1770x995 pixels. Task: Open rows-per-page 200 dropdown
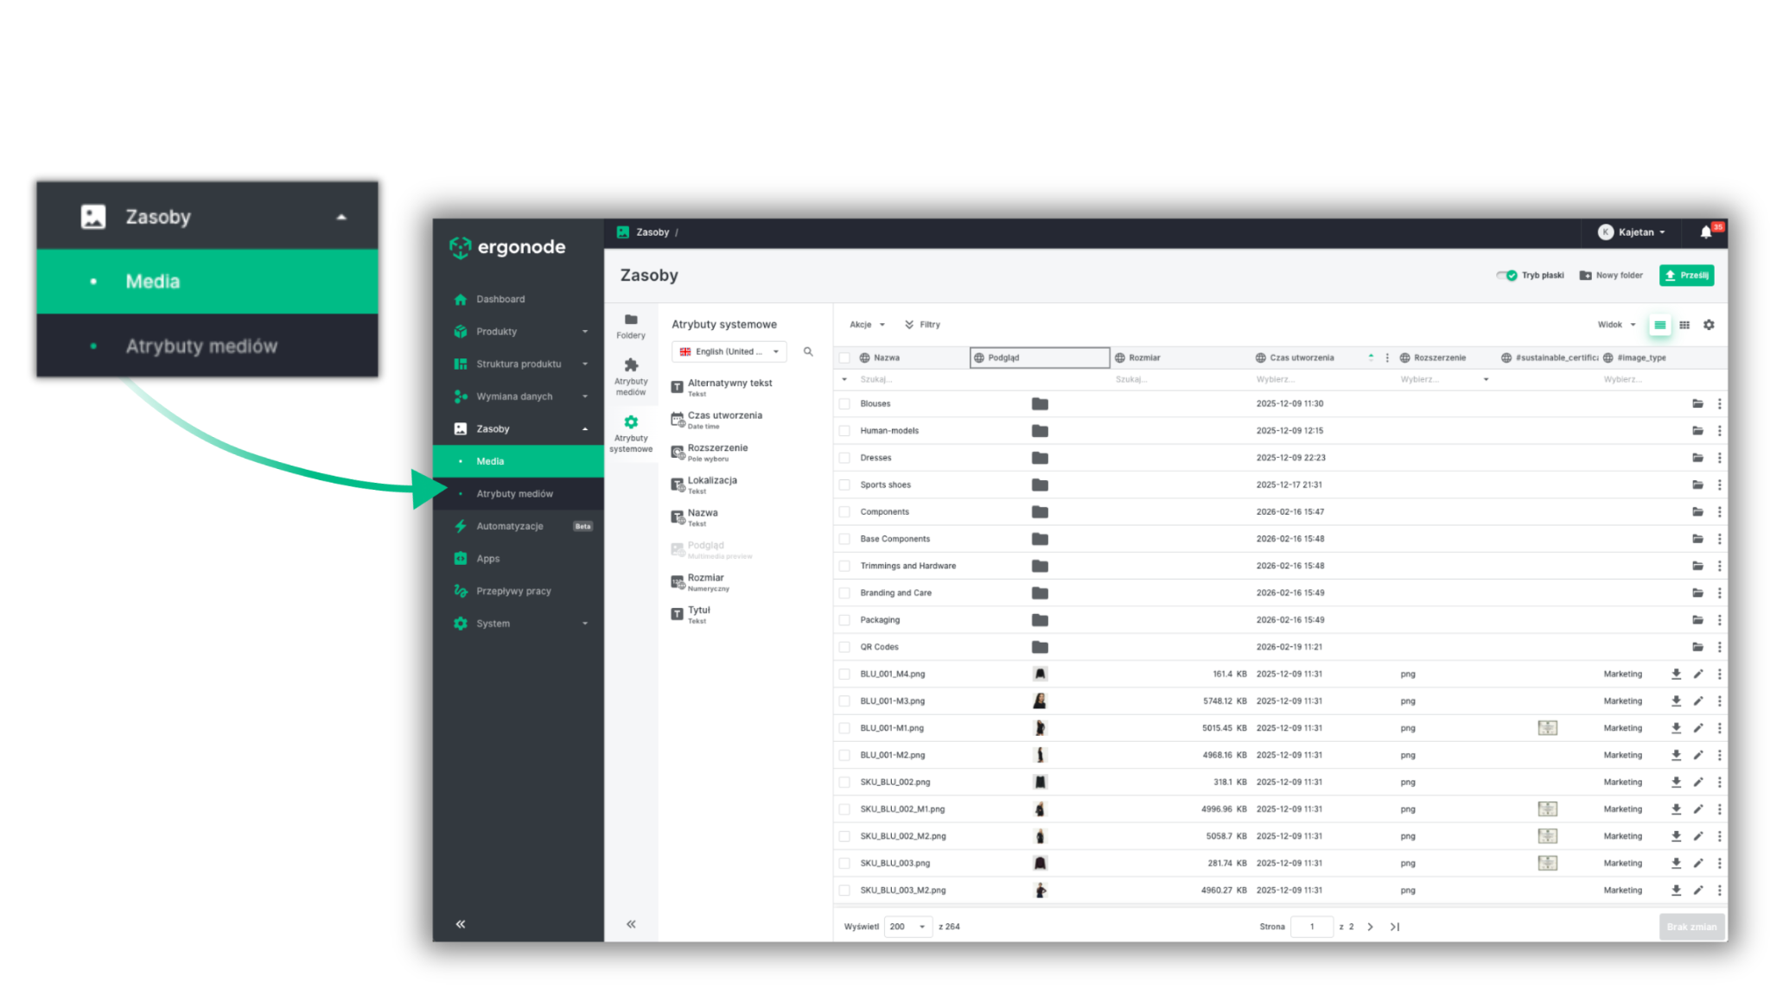coord(907,927)
